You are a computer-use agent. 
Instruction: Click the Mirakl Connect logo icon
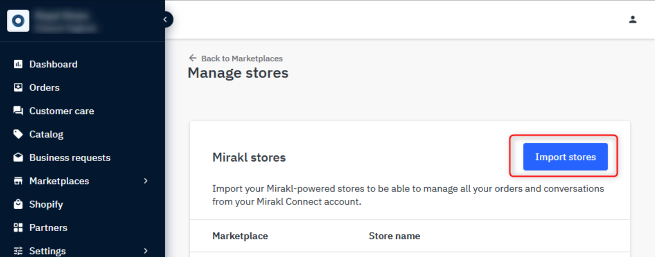coord(18,20)
